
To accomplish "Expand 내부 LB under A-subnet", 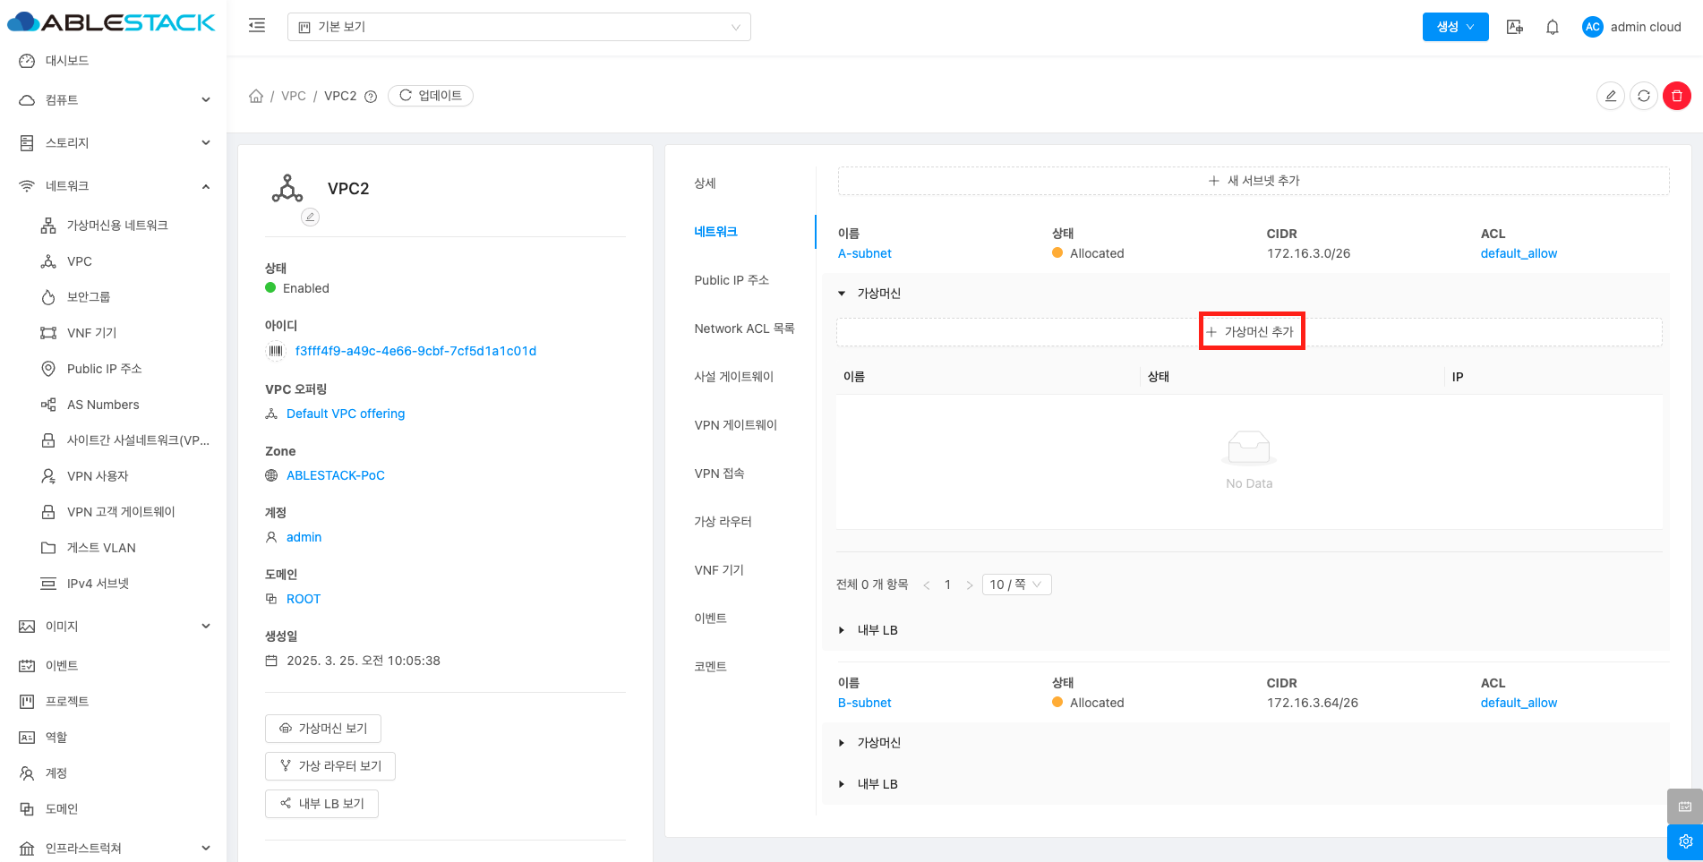I will pos(842,630).
